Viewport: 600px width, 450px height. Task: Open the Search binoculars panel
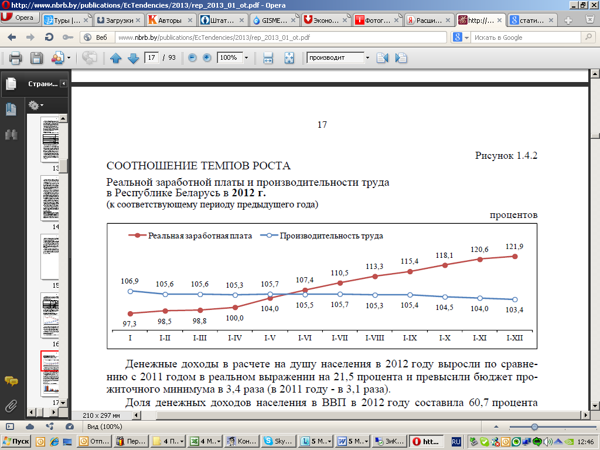[11, 135]
